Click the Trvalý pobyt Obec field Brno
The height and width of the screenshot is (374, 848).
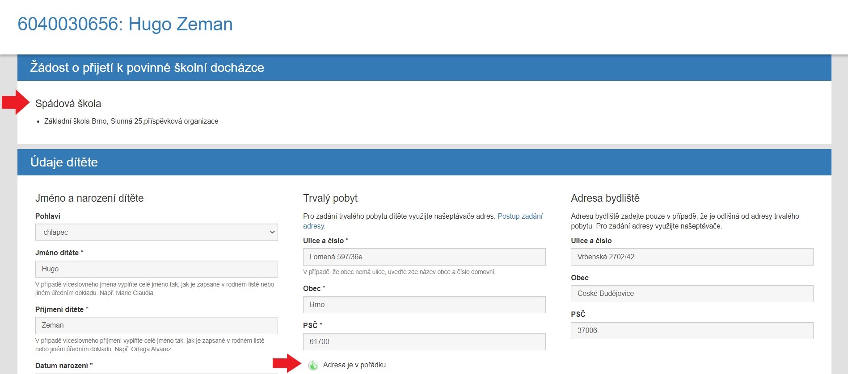click(424, 305)
